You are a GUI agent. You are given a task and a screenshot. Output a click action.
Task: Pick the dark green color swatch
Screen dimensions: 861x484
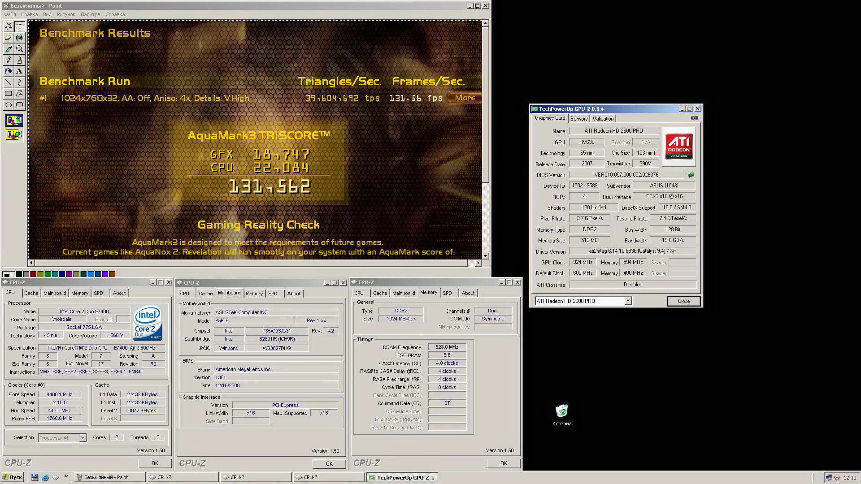click(48, 274)
